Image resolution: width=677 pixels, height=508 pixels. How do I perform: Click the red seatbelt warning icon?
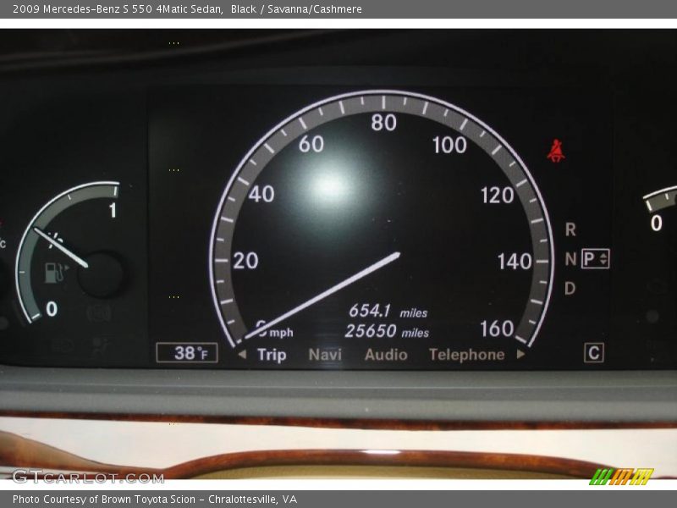[x=556, y=151]
